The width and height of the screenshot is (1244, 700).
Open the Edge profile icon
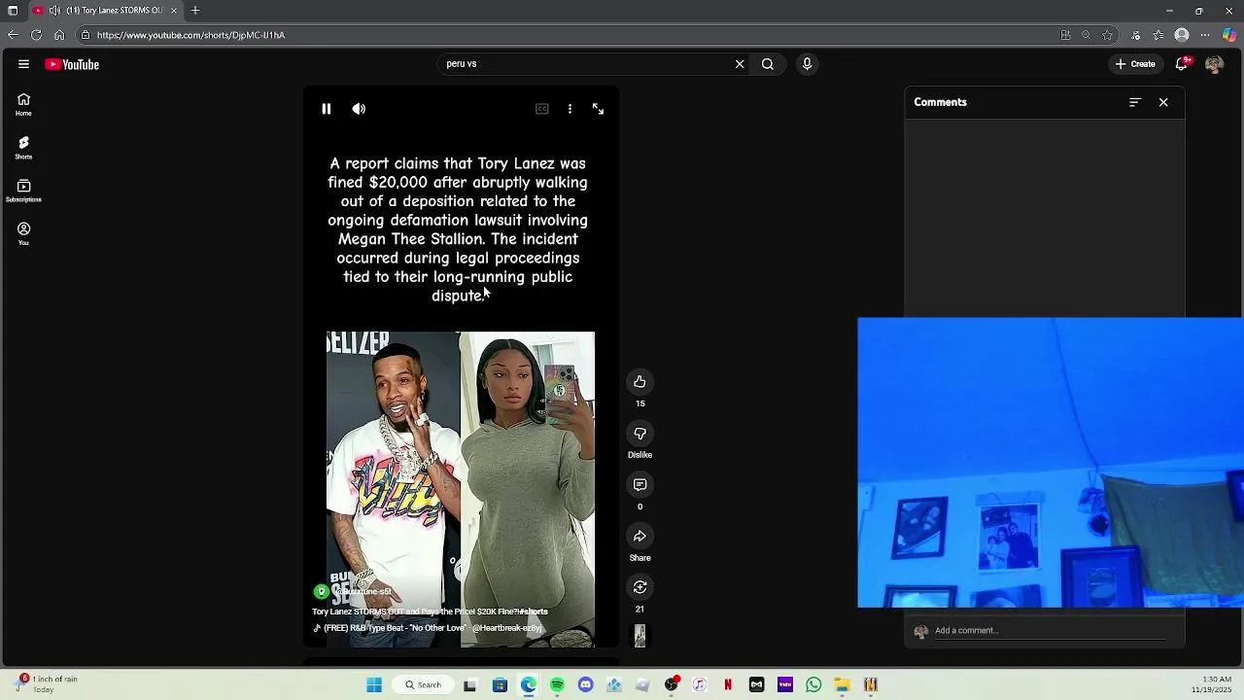click(1182, 35)
